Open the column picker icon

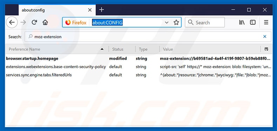point(266,49)
